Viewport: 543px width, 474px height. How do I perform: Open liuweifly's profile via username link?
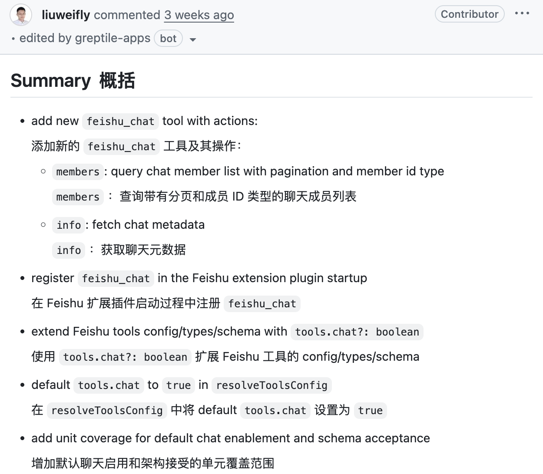[x=66, y=14]
